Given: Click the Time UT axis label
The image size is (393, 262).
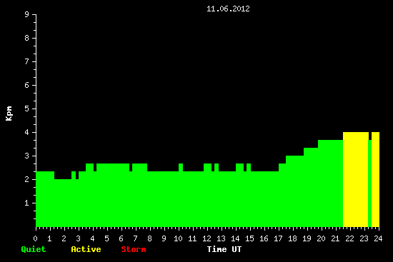Looking at the screenshot, I should coord(224,249).
